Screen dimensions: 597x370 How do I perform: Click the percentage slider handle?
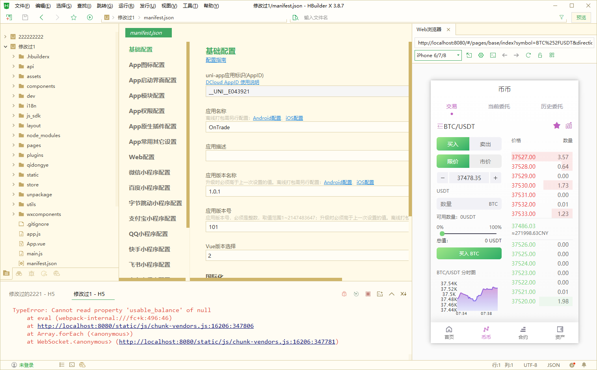pyautogui.click(x=442, y=234)
